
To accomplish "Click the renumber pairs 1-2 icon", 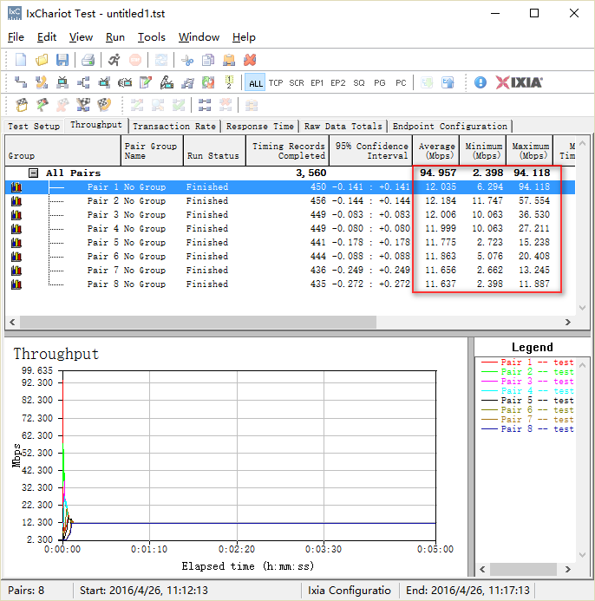I will [x=229, y=82].
